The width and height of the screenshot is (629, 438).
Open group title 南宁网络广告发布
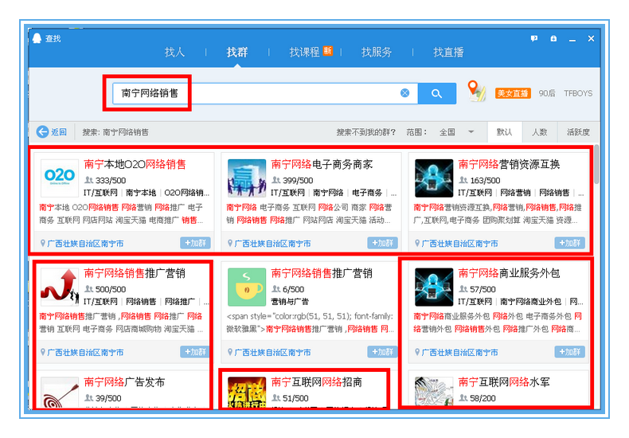click(124, 382)
